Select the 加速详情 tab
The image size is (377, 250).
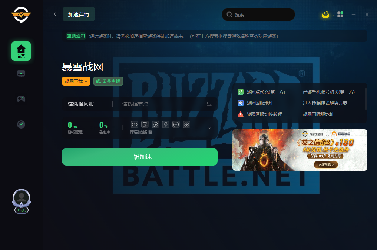point(79,14)
